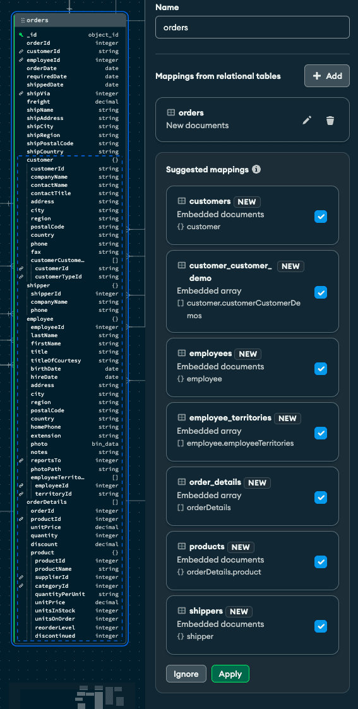Select the photo bin_data field row
This screenshot has height=709, width=358.
pyautogui.click(x=70, y=444)
